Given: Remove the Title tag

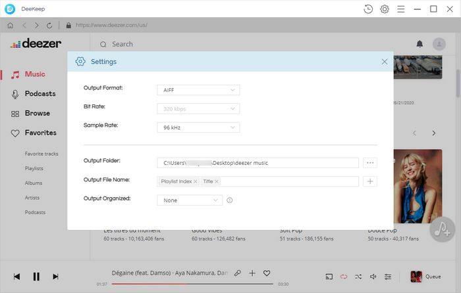Looking at the screenshot, I should pyautogui.click(x=217, y=181).
